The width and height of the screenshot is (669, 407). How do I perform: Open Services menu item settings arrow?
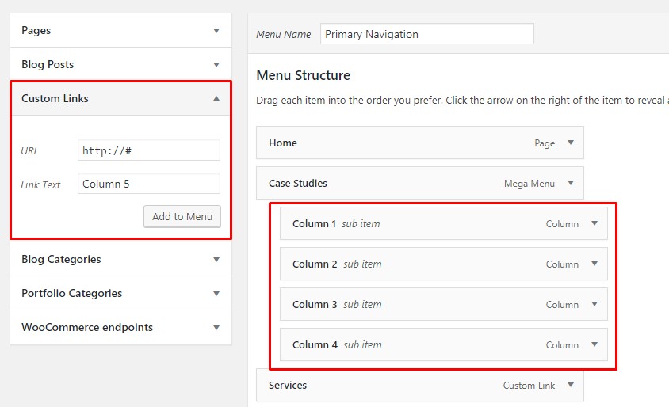coord(570,386)
